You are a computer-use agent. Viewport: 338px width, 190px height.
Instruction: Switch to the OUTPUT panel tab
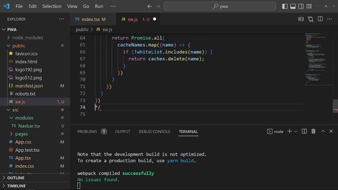tap(123, 131)
